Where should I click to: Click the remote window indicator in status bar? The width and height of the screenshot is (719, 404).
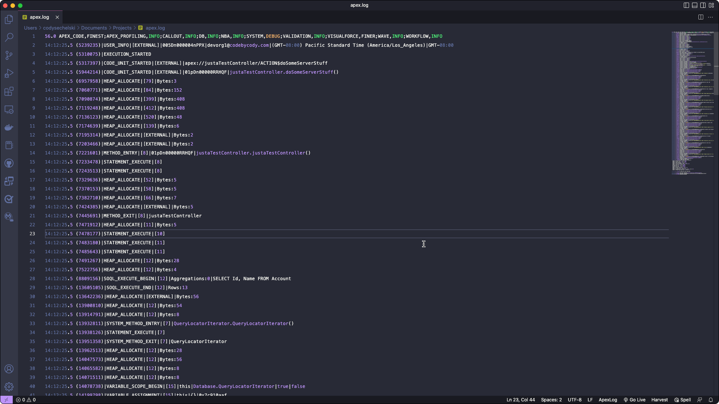click(6, 400)
